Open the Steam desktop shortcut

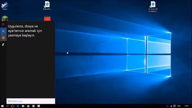pos(5,6)
